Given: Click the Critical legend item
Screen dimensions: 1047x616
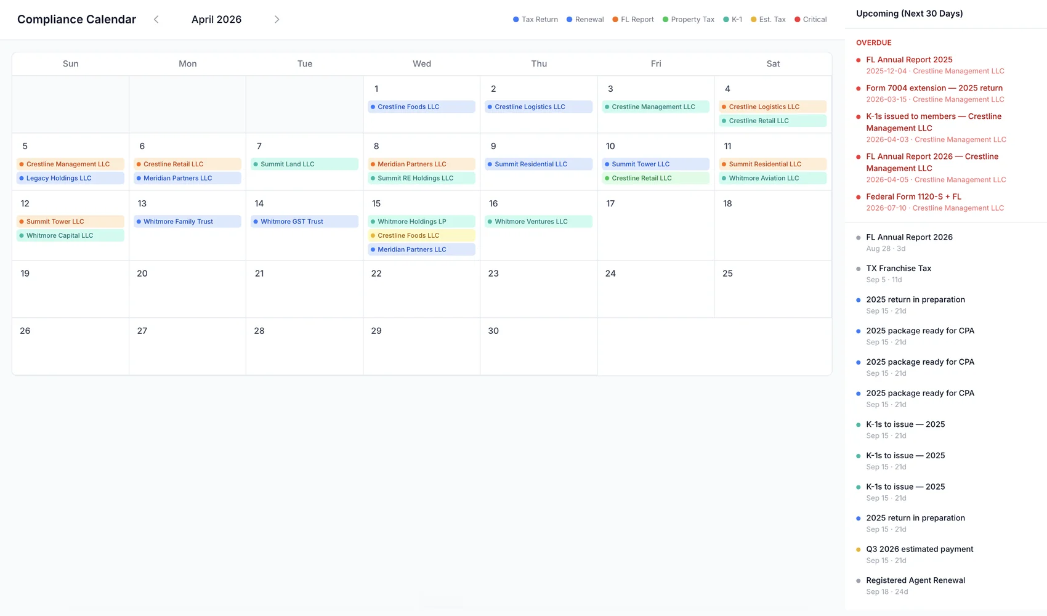Looking at the screenshot, I should click(x=811, y=20).
